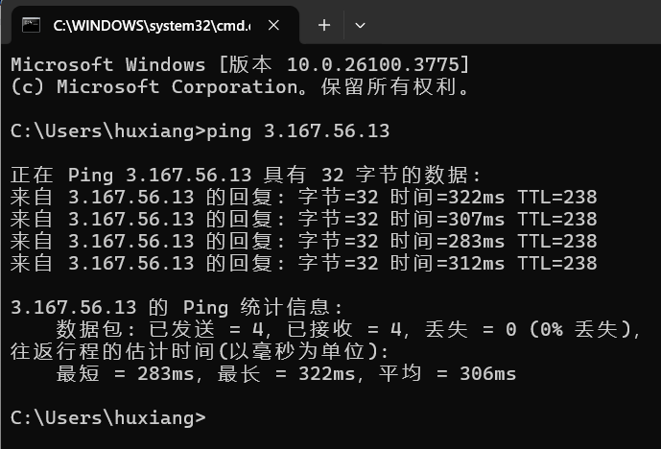661x449 pixels.
Task: Click the final C:\Users\huxiang> prompt line
Action: pyautogui.click(x=107, y=417)
